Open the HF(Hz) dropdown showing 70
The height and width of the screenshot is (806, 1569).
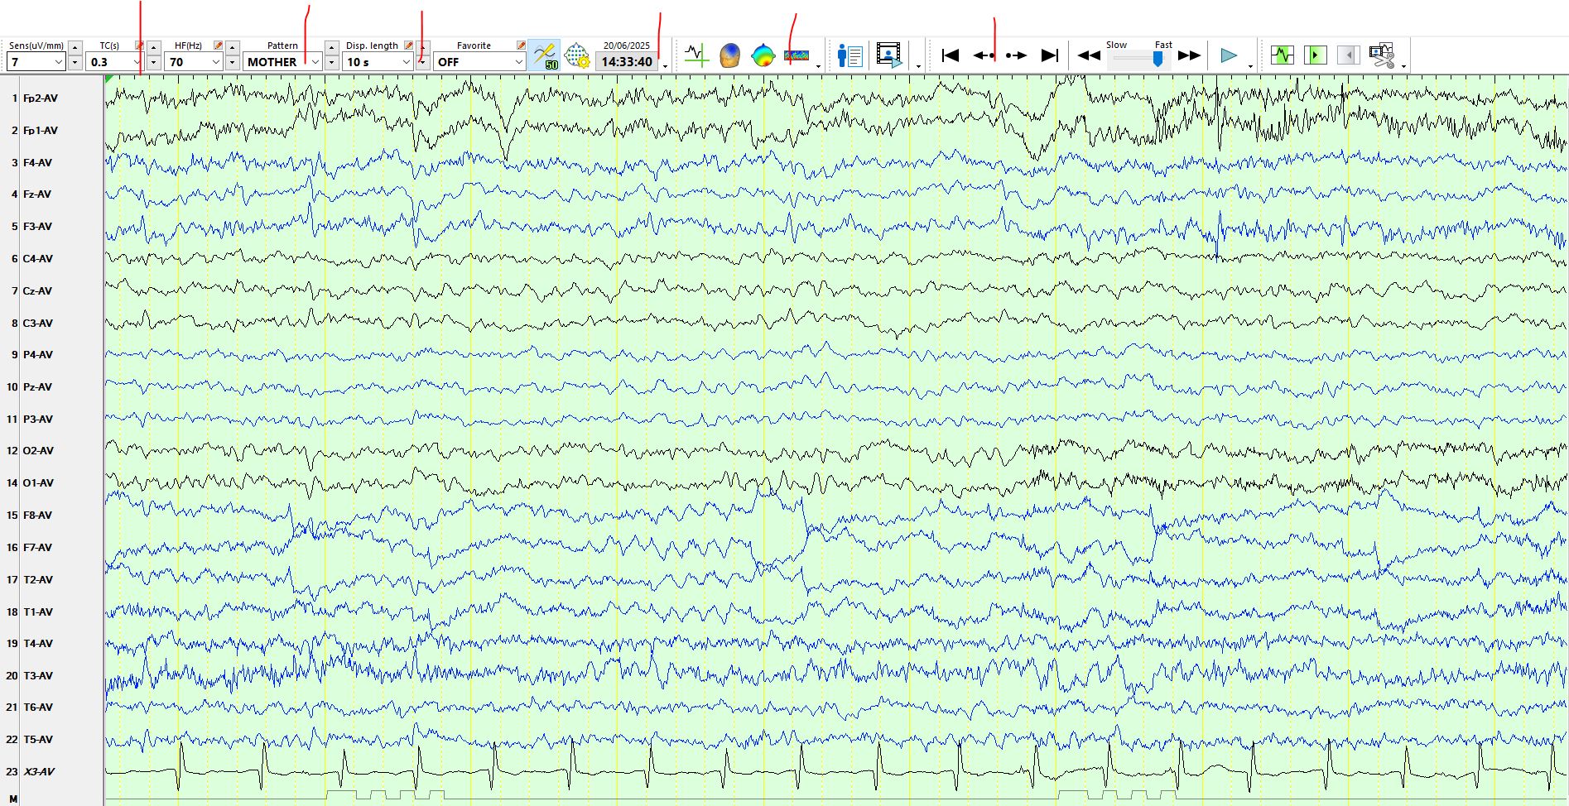click(x=194, y=62)
